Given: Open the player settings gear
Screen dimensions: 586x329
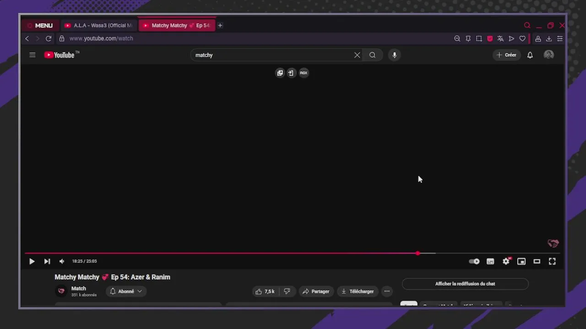Looking at the screenshot, I should (x=506, y=261).
